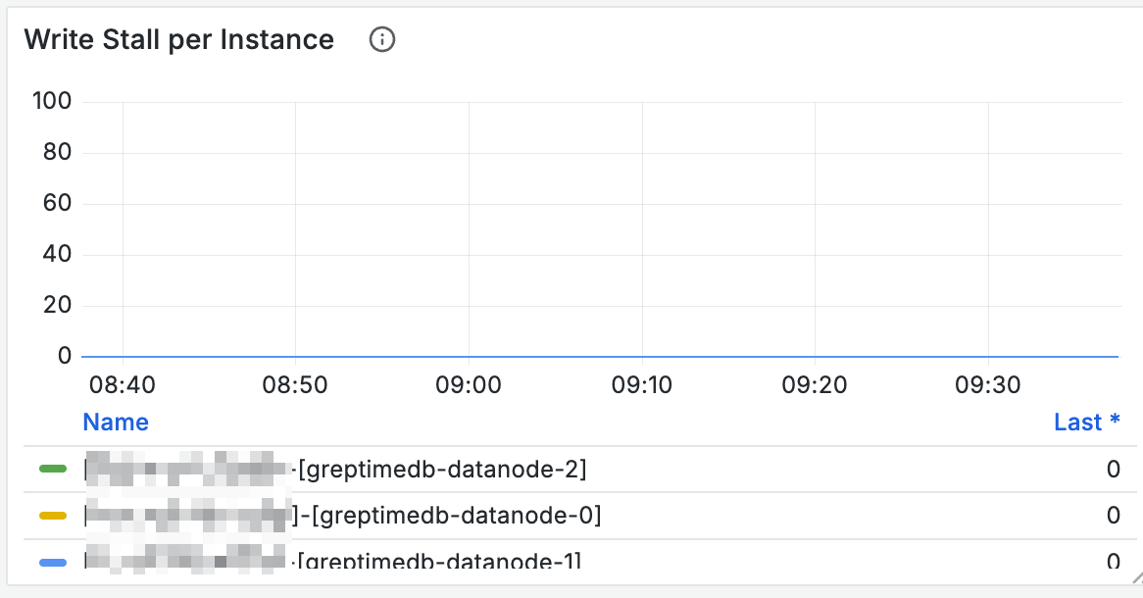Click the yellow swatch for greptimedb-datanode-0
The image size is (1143, 598).
click(52, 516)
